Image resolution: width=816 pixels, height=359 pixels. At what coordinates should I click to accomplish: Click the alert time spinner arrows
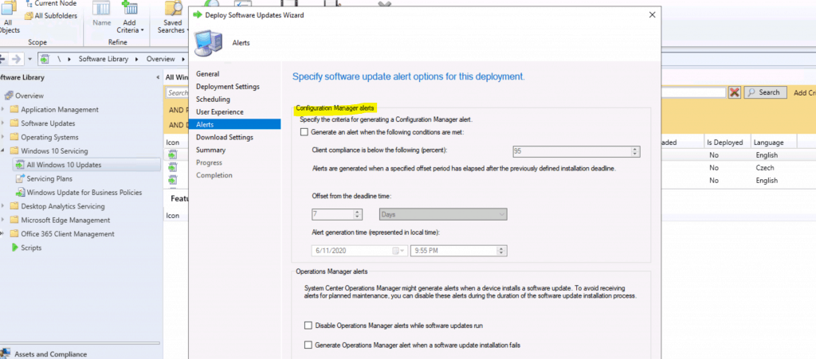501,251
